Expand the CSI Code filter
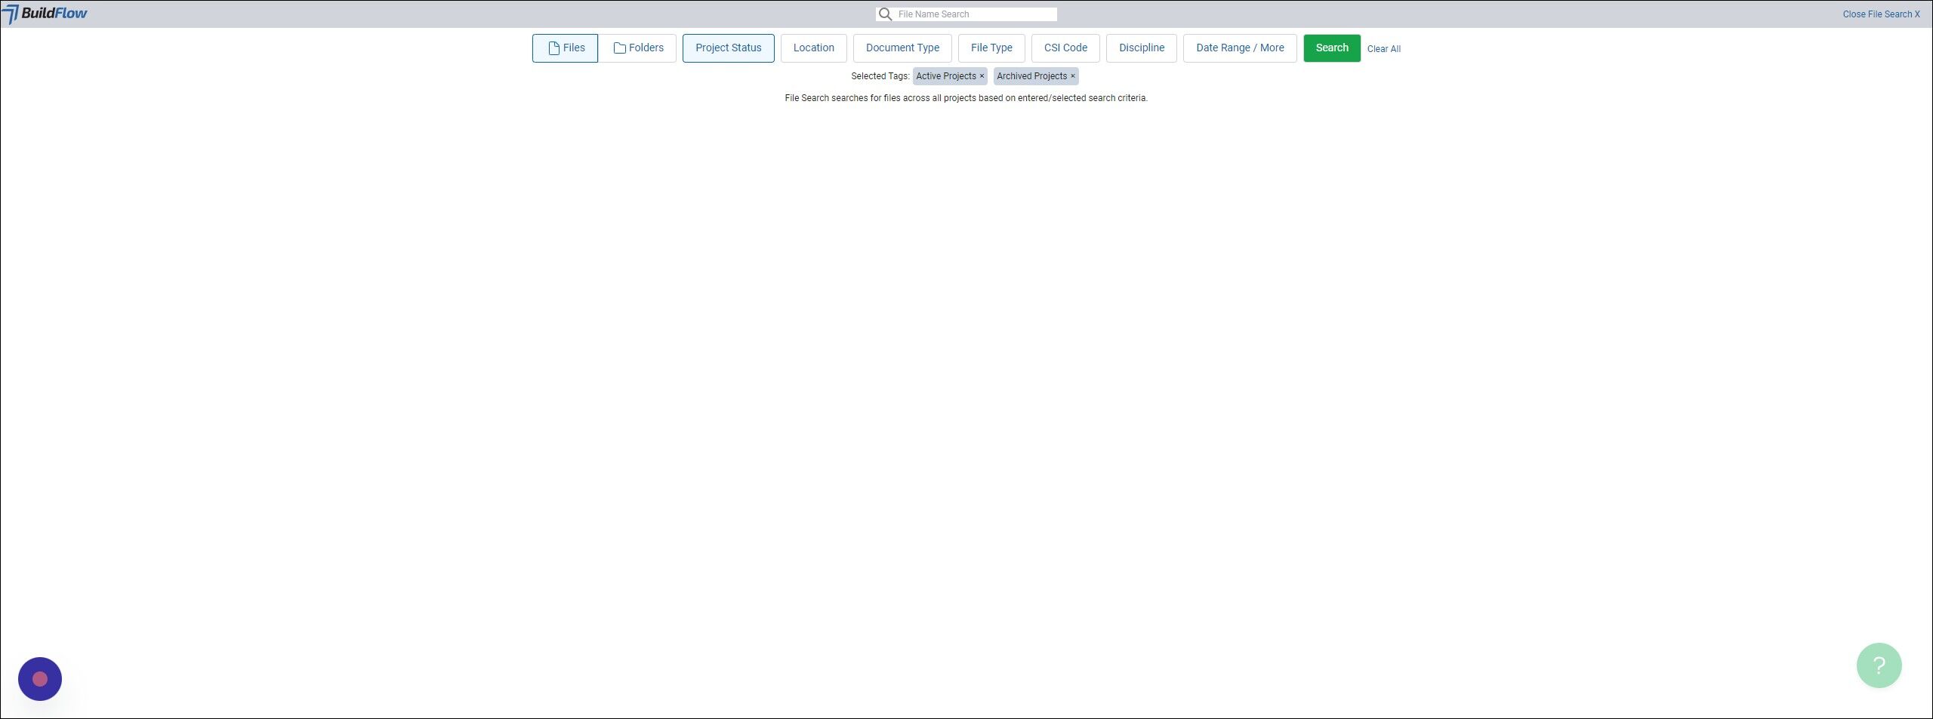Viewport: 1933px width, 719px height. 1065,48
